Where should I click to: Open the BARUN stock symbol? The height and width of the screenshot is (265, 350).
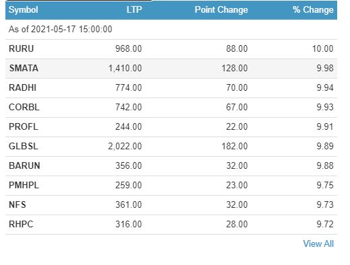click(24, 165)
